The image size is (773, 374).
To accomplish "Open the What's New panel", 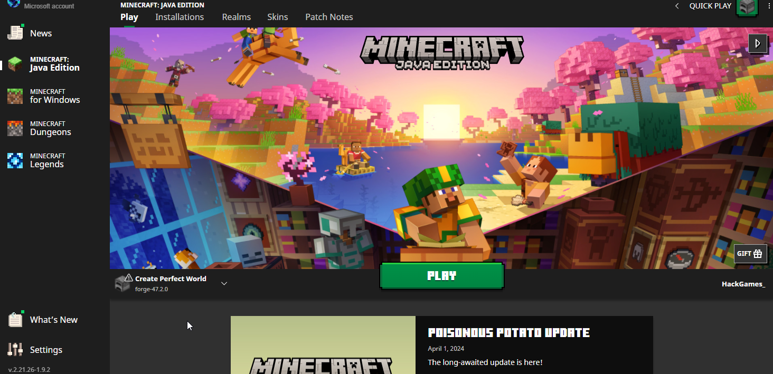I will pos(53,319).
